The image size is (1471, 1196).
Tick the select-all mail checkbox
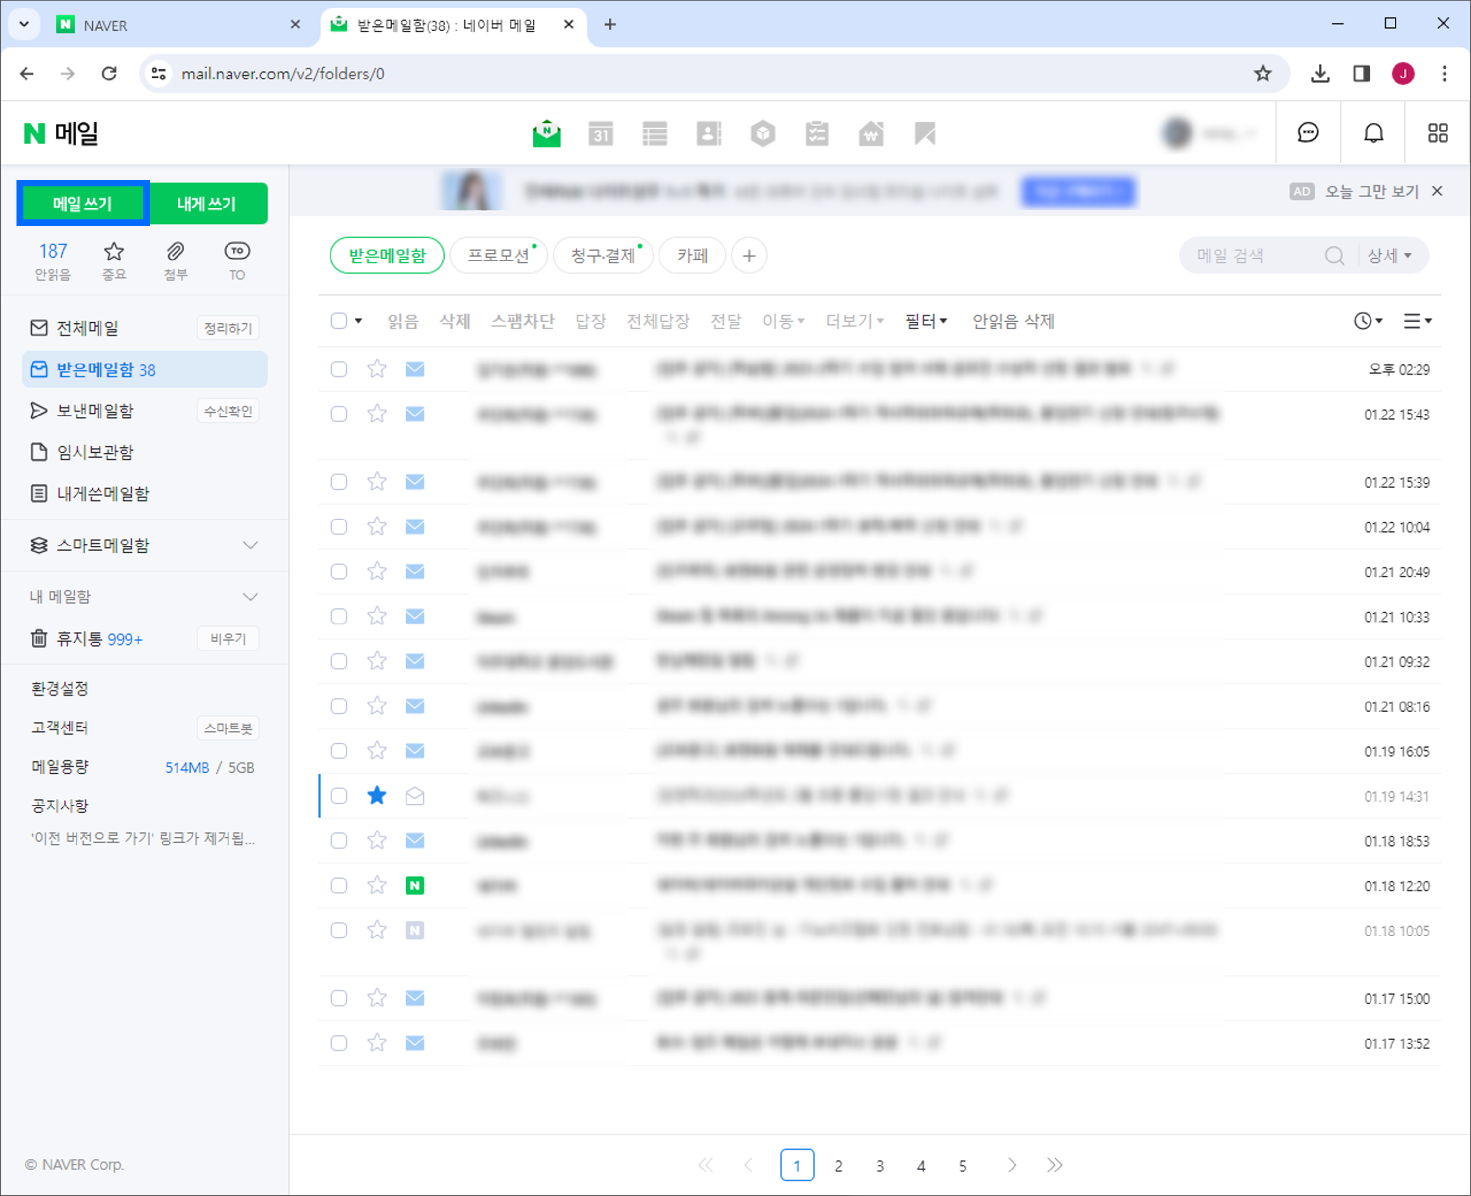[x=339, y=321]
